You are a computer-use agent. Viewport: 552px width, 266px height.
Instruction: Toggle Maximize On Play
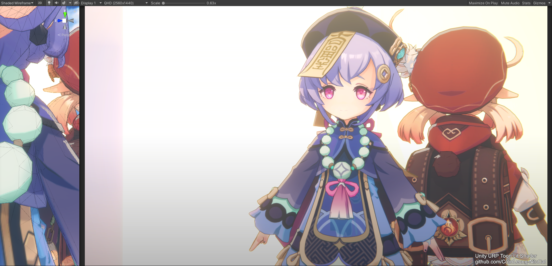click(x=483, y=3)
